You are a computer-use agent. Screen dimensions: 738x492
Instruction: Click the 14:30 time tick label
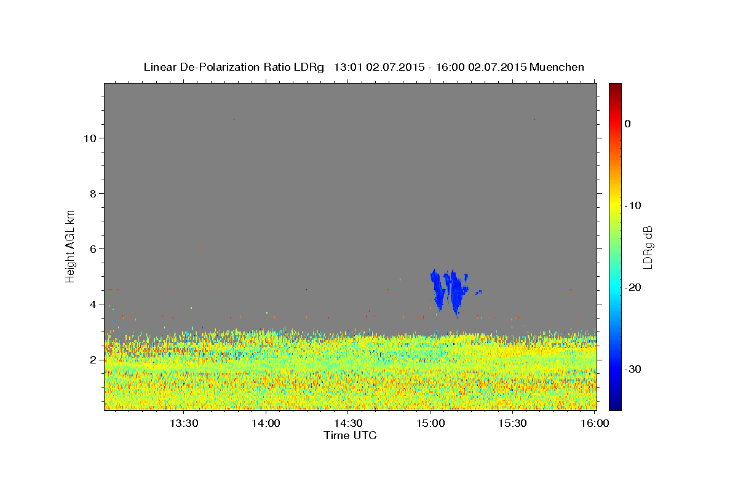348,423
